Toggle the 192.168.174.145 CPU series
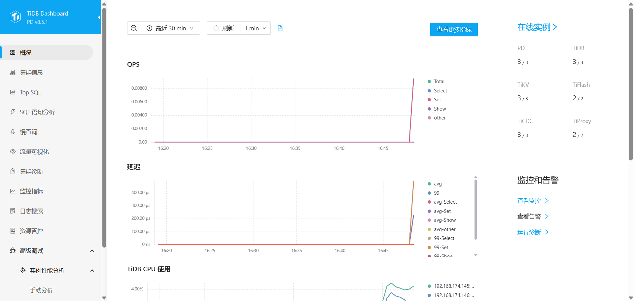634x301 pixels. tap(451, 286)
